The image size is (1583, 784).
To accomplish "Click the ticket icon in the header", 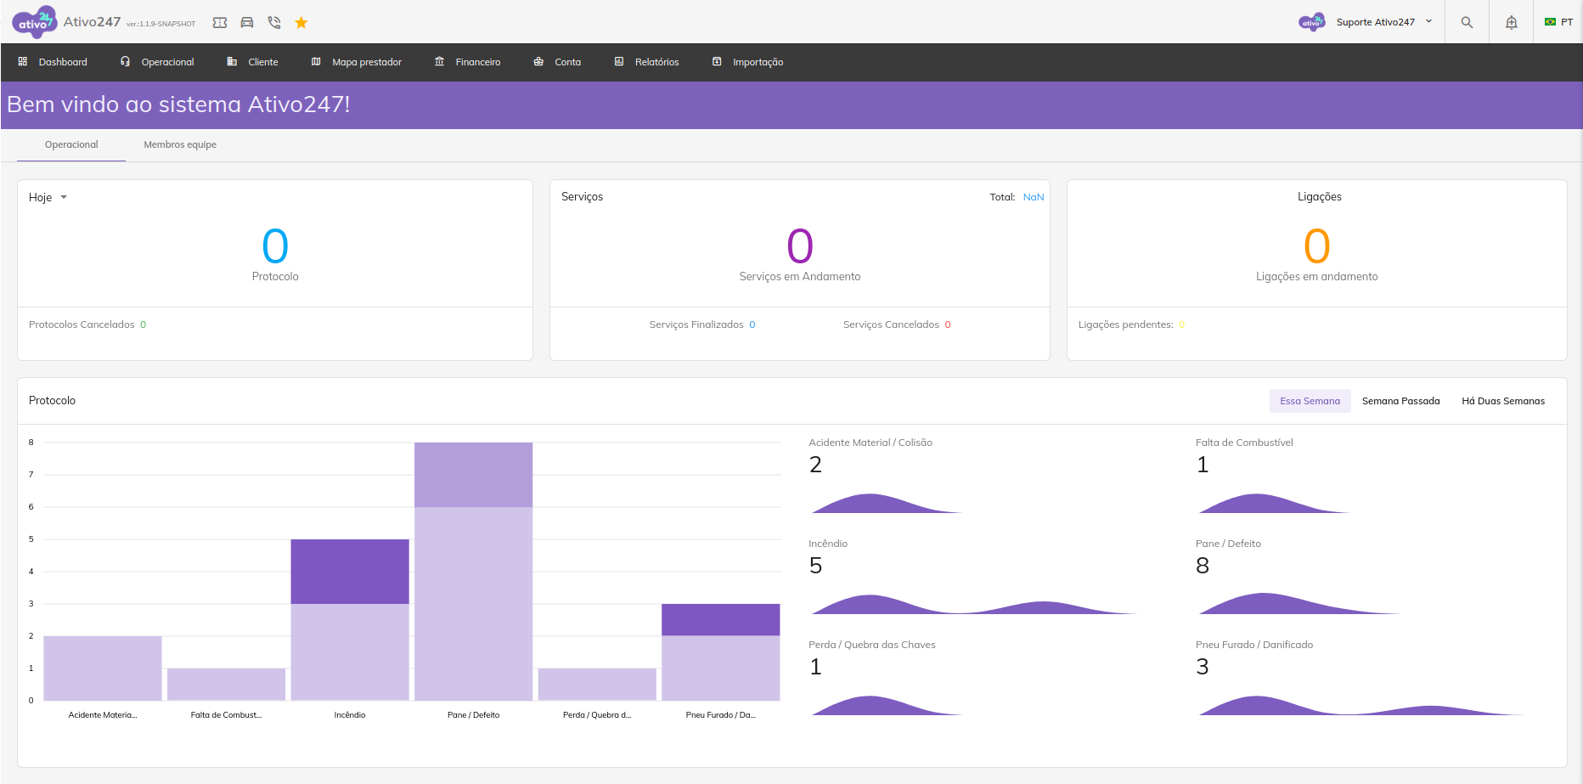I will [x=220, y=23].
